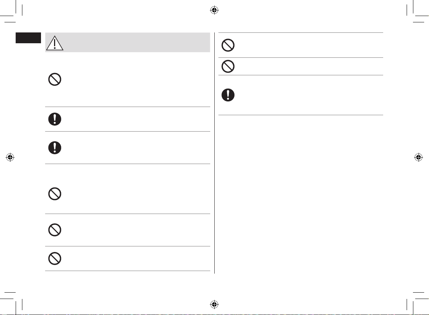Click prohibition icon just below left column's exclamation icons
Viewport: 429px width, 315px height.
(55, 194)
